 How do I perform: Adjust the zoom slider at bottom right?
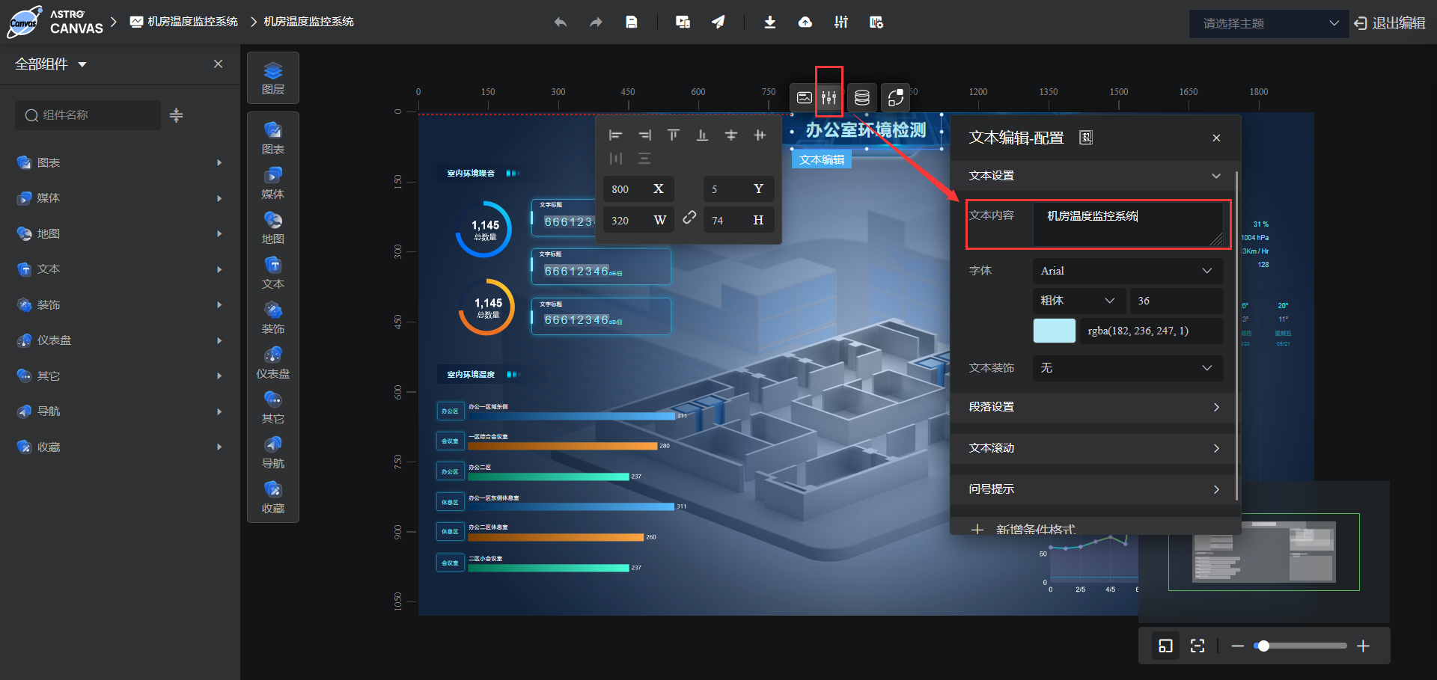(1264, 645)
